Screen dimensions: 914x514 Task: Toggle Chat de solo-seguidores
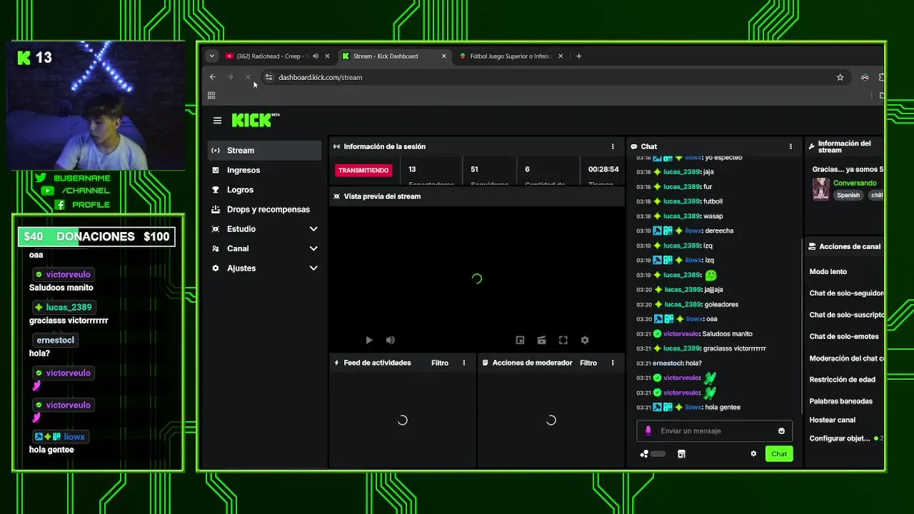pos(846,293)
